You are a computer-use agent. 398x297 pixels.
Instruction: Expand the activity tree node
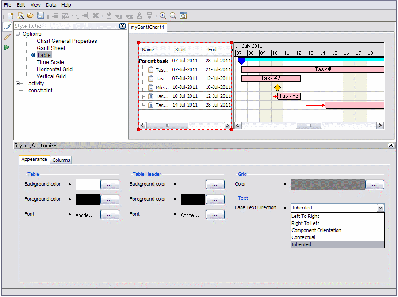click(x=18, y=84)
